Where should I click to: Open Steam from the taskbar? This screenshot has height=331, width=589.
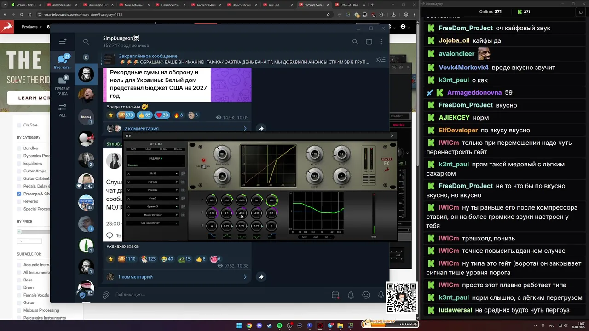point(269,325)
